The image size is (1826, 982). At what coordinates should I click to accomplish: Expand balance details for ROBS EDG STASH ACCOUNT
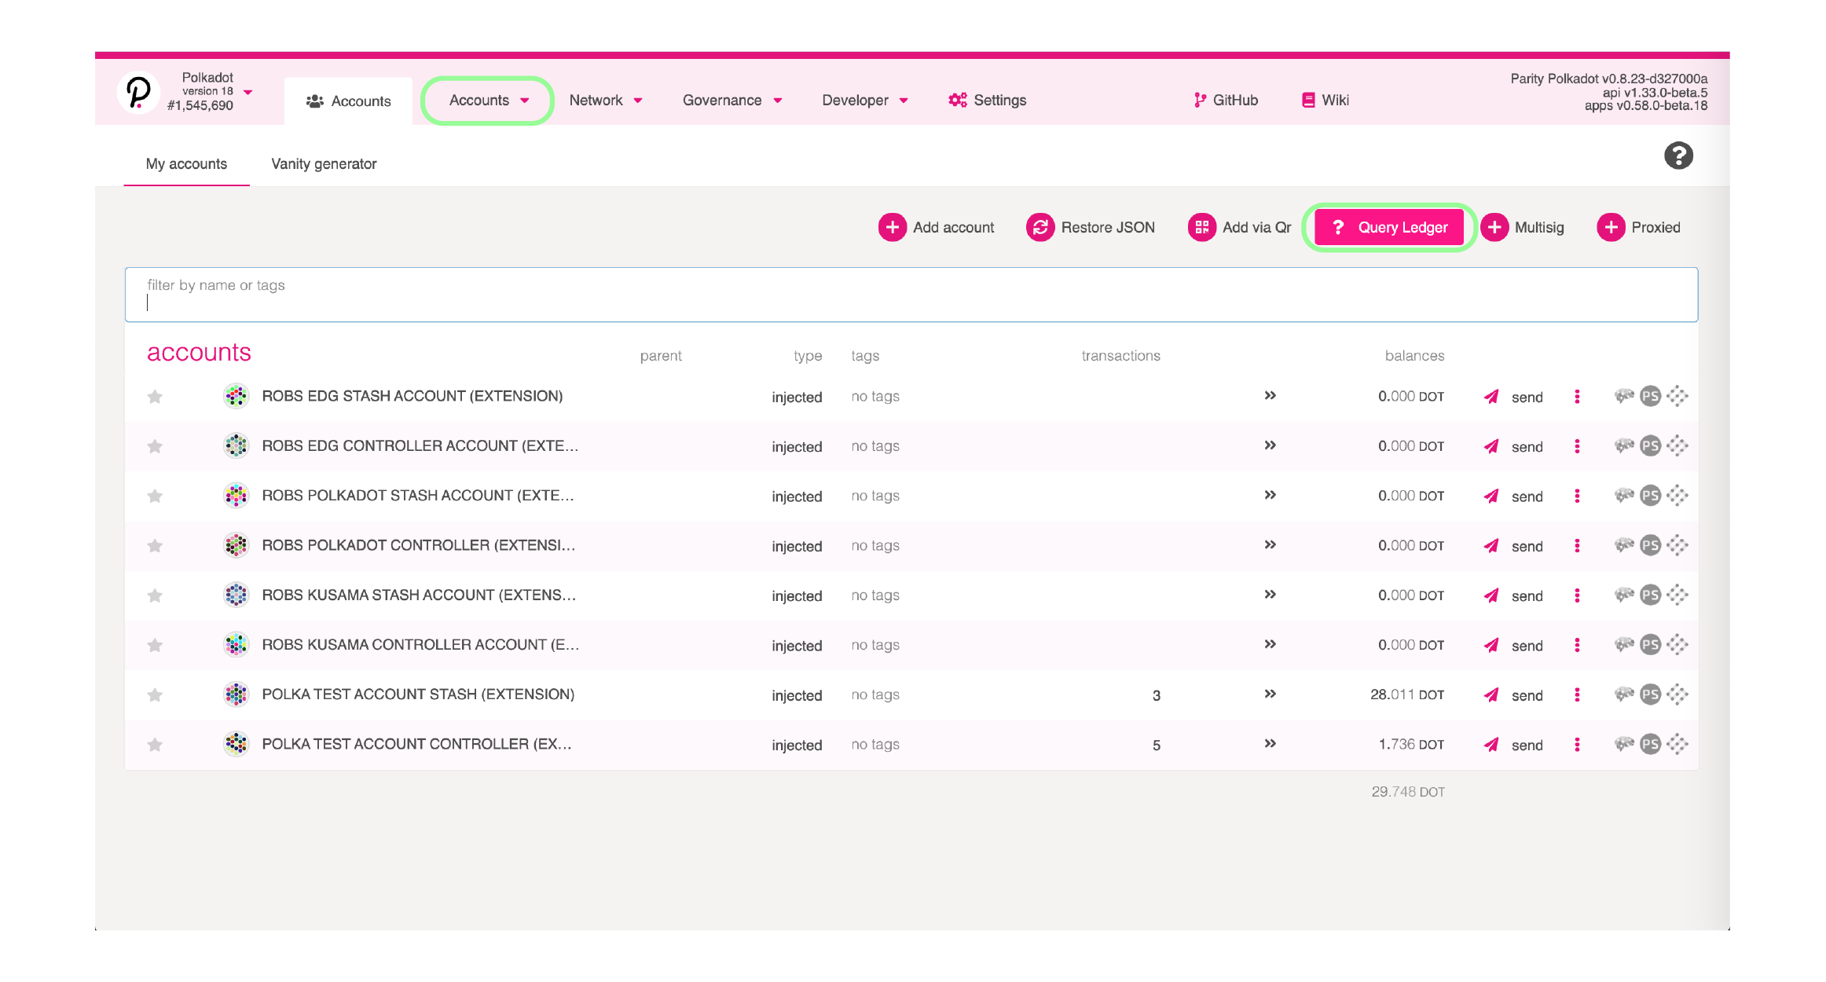[x=1270, y=395]
